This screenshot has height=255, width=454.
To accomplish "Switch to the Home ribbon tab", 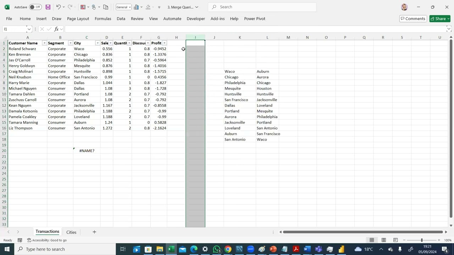I will (25, 19).
